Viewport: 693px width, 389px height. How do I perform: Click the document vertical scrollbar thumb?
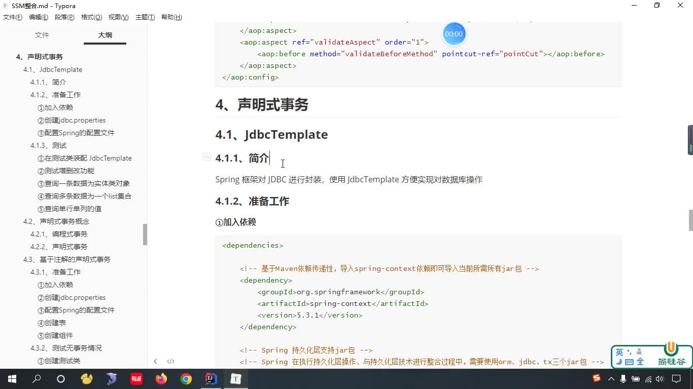click(690, 220)
